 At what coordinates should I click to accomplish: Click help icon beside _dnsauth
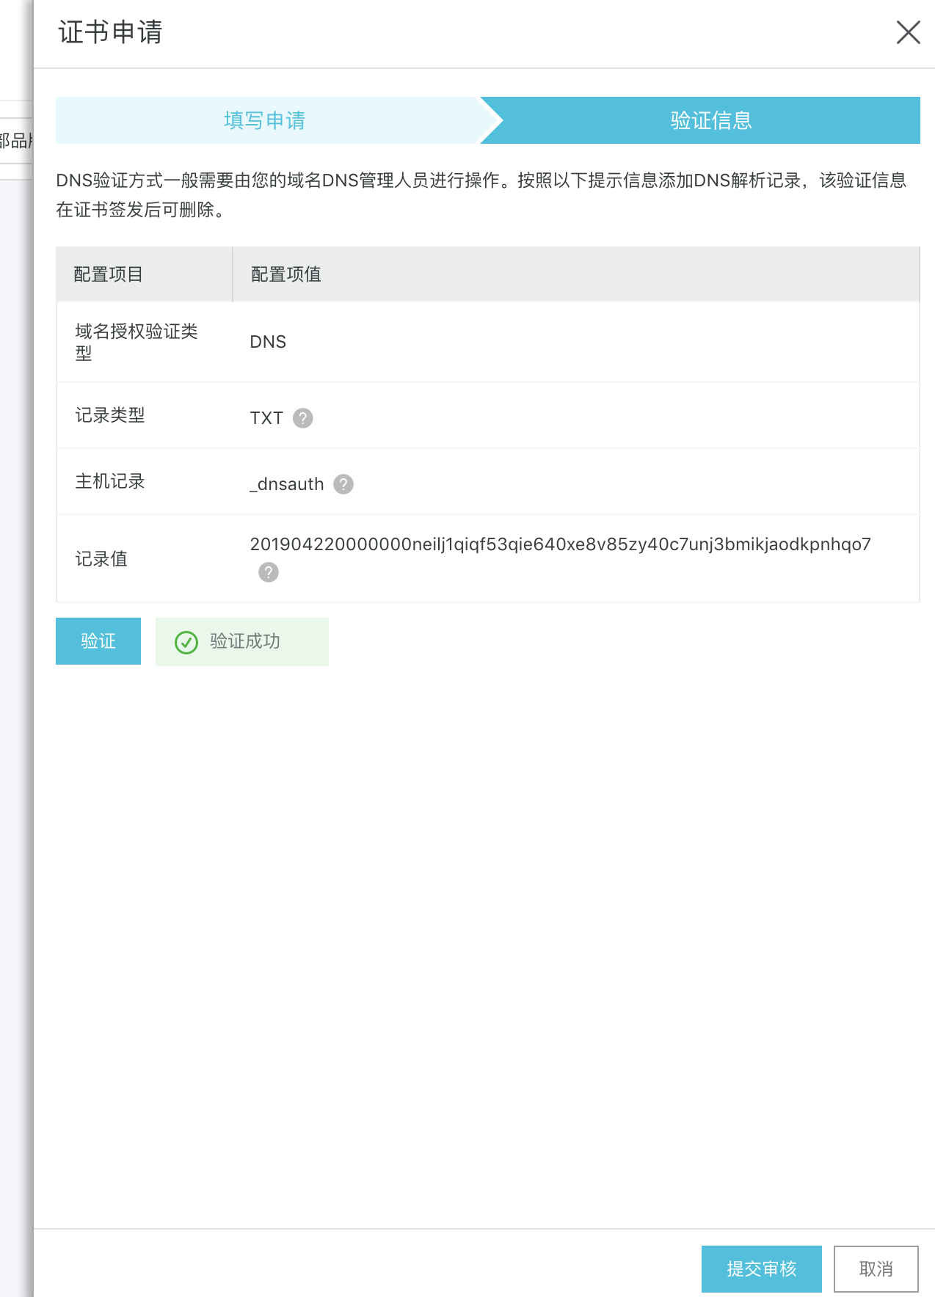point(343,484)
